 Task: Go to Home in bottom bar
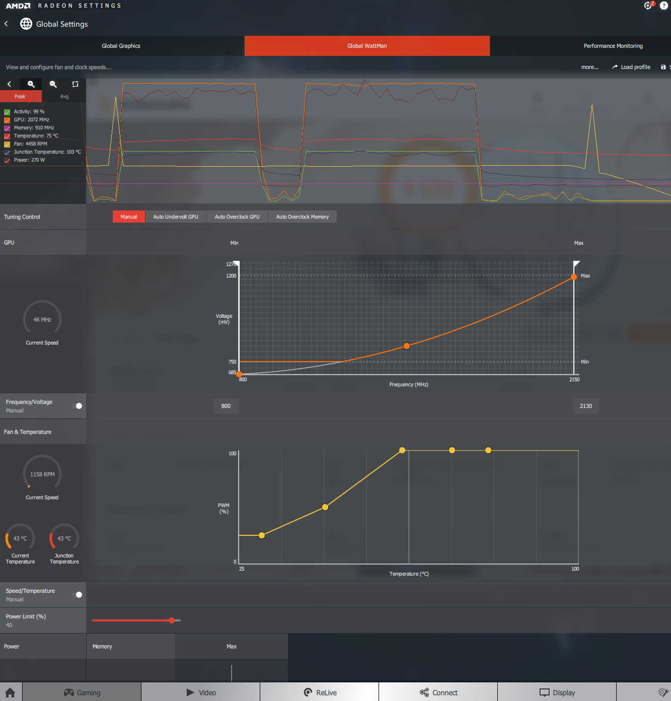[10, 692]
